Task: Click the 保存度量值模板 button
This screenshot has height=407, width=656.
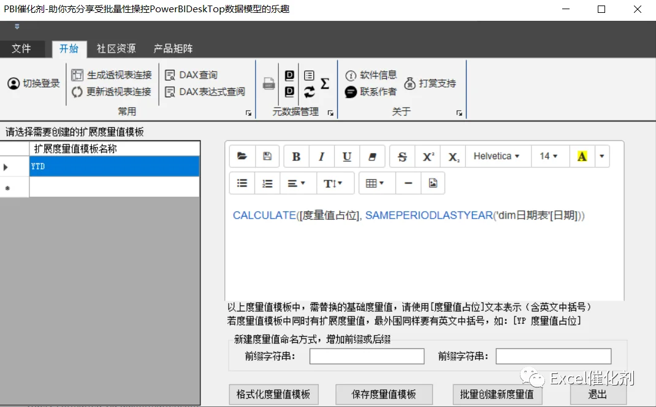Action: pyautogui.click(x=384, y=394)
